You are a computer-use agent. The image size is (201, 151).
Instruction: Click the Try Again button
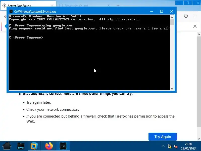[x=163, y=137]
